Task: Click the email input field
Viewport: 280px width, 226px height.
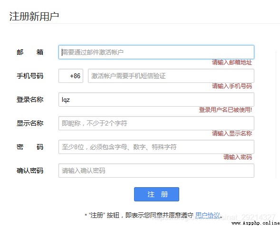Action: [156, 52]
